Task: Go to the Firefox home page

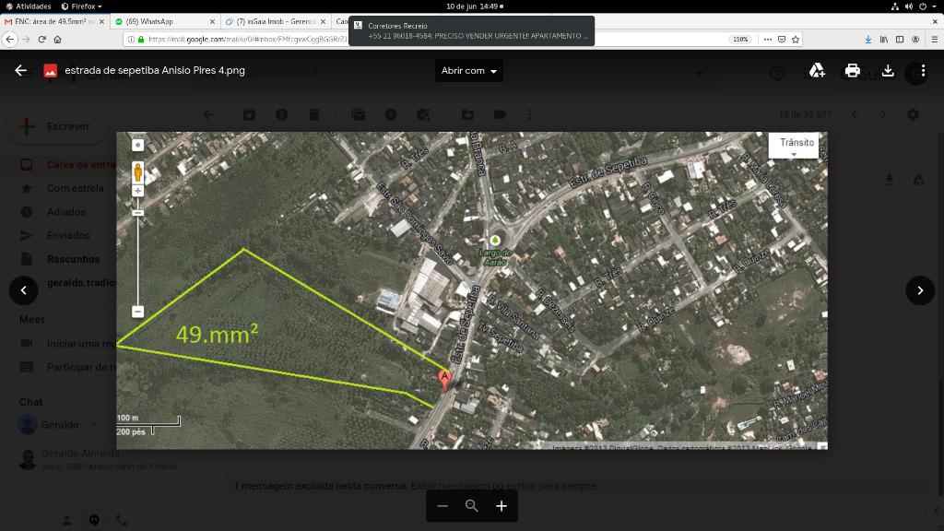Action: tap(58, 39)
